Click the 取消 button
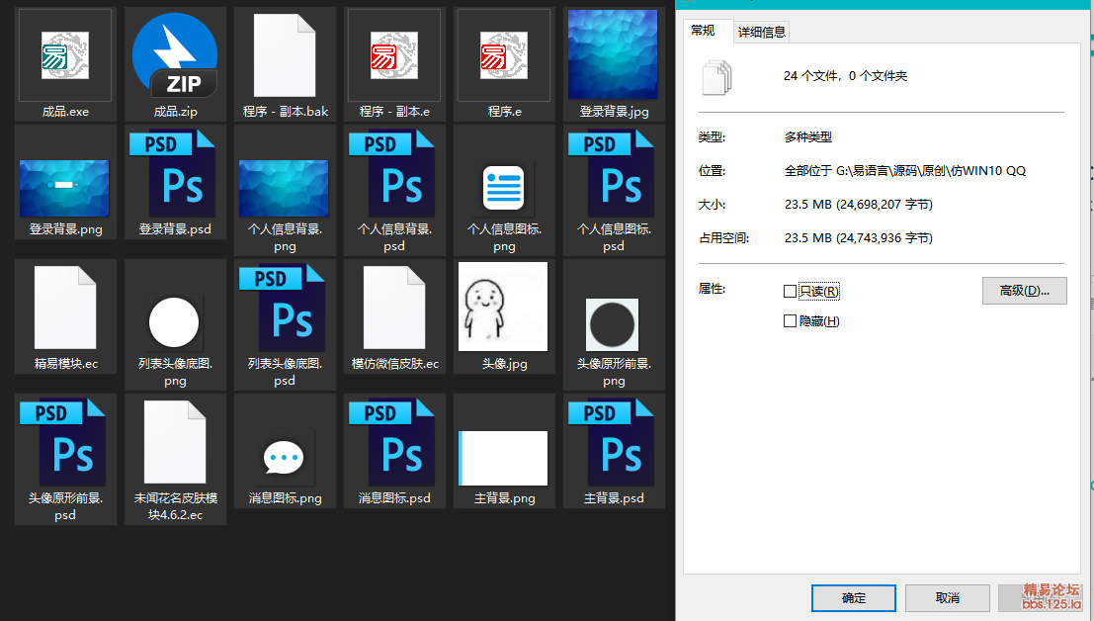1094x621 pixels. (x=947, y=597)
